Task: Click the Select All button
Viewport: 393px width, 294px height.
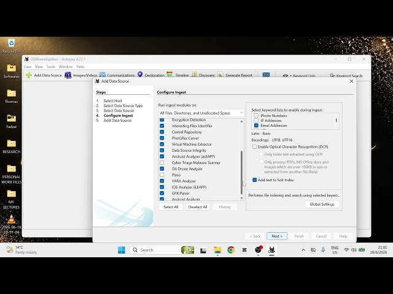Action: point(171,207)
